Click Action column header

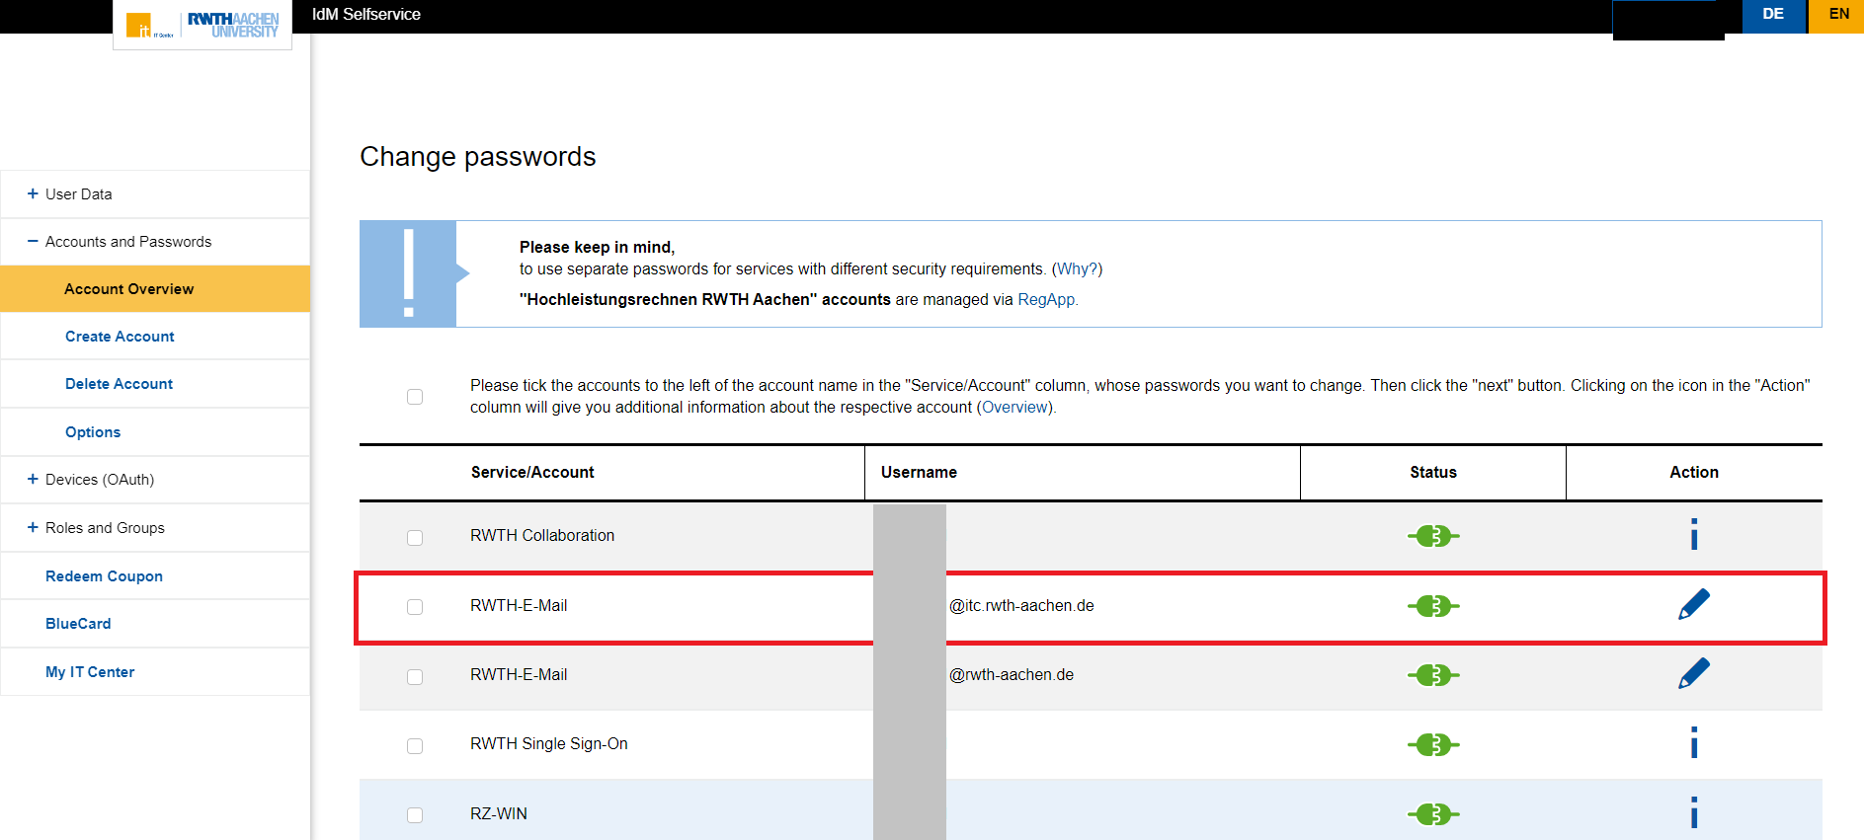(x=1694, y=472)
